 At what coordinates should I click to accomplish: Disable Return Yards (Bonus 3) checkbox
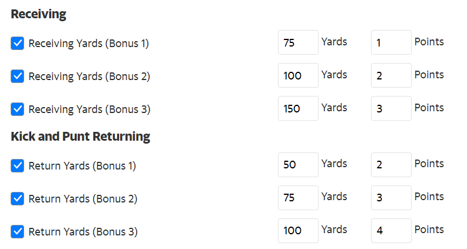(x=18, y=232)
